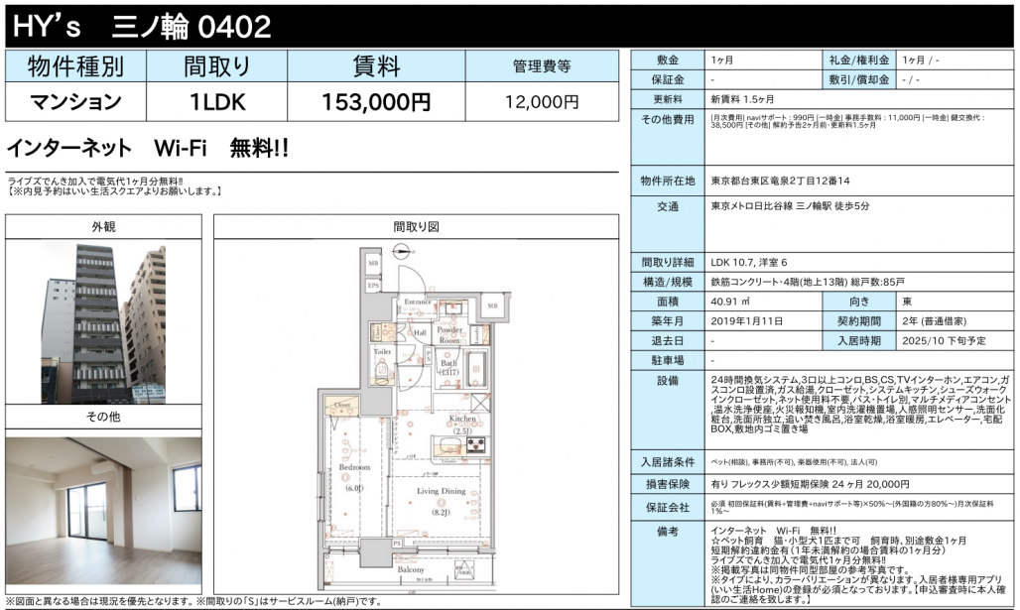Click the Closet label above the Bedroom
Image resolution: width=1020 pixels, height=610 pixels.
pos(343,406)
